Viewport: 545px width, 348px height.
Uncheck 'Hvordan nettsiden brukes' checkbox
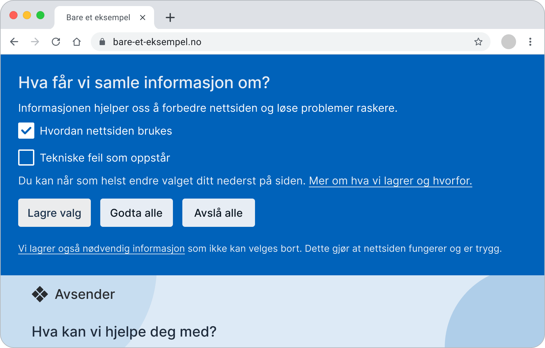click(26, 131)
